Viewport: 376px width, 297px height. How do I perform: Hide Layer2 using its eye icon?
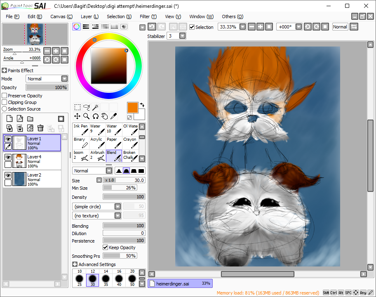pos(8,176)
